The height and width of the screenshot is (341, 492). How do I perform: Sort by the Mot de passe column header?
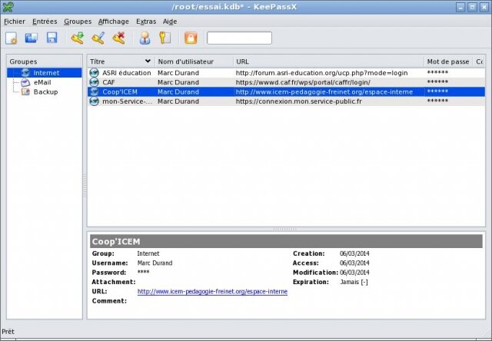(448, 61)
